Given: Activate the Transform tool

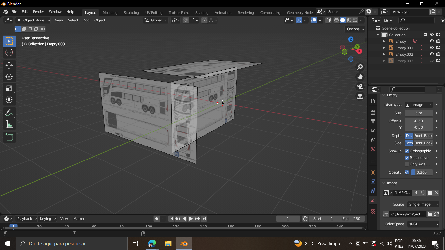Looking at the screenshot, I should (x=9, y=100).
